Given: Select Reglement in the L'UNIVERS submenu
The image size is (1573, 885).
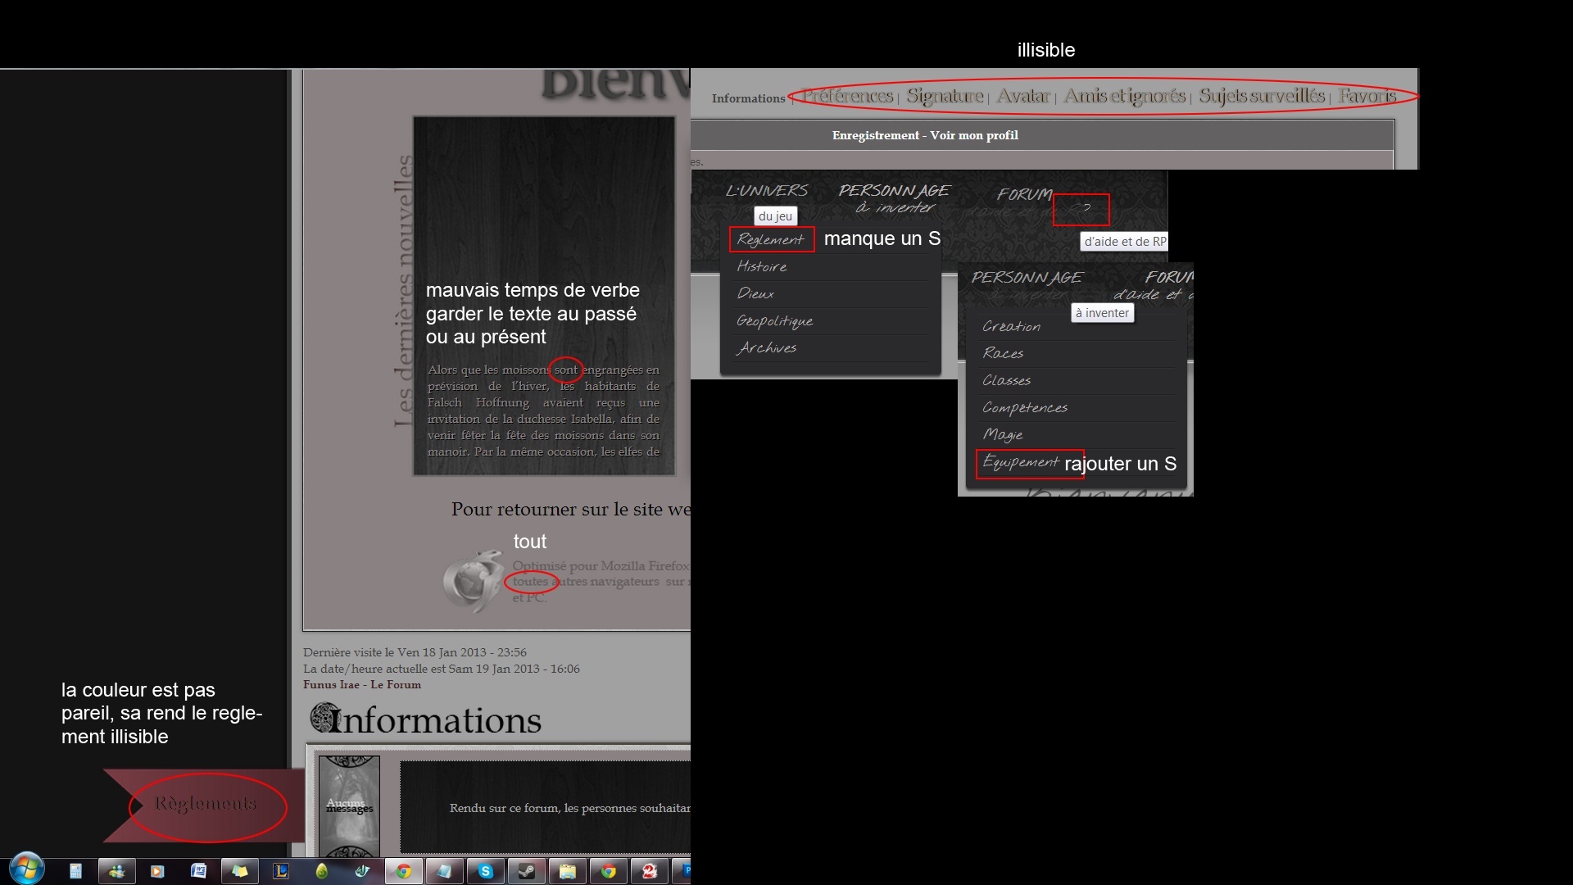Looking at the screenshot, I should coord(770,239).
